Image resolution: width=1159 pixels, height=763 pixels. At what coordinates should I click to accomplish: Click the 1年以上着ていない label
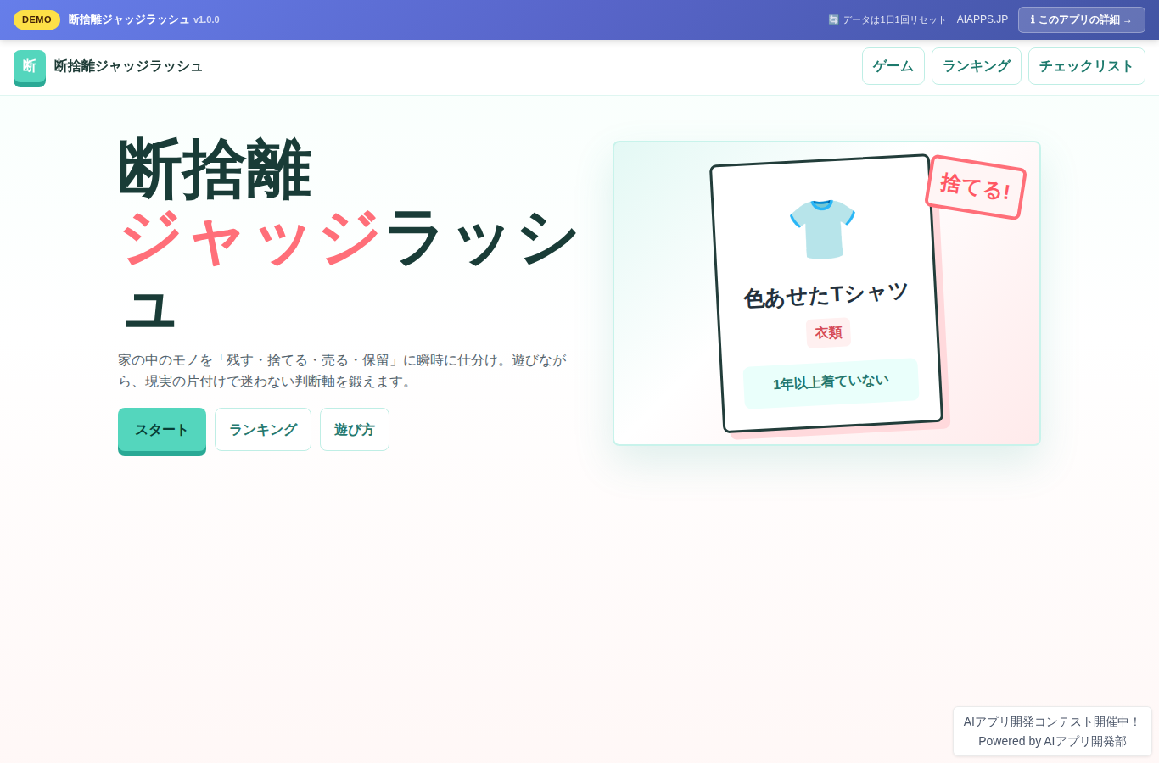(831, 383)
